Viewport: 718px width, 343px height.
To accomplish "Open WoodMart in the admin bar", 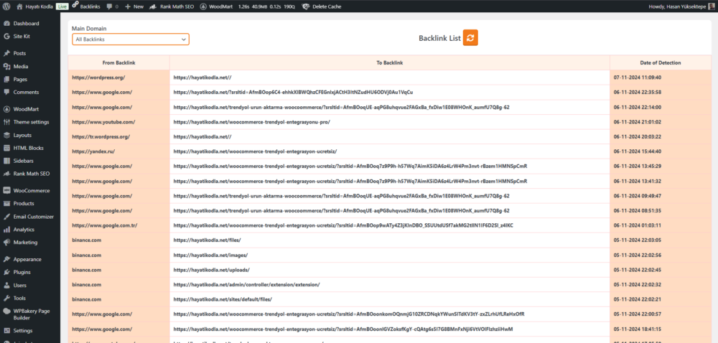I will tap(216, 7).
